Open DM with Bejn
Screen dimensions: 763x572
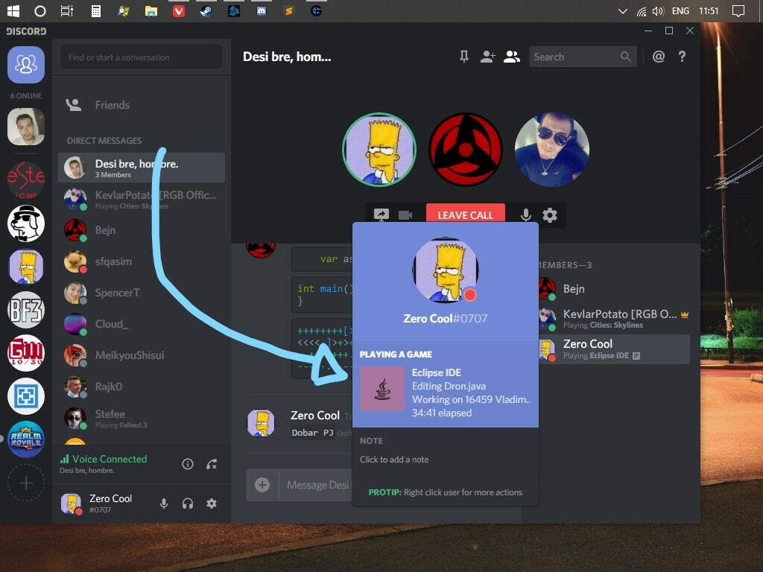pos(141,230)
